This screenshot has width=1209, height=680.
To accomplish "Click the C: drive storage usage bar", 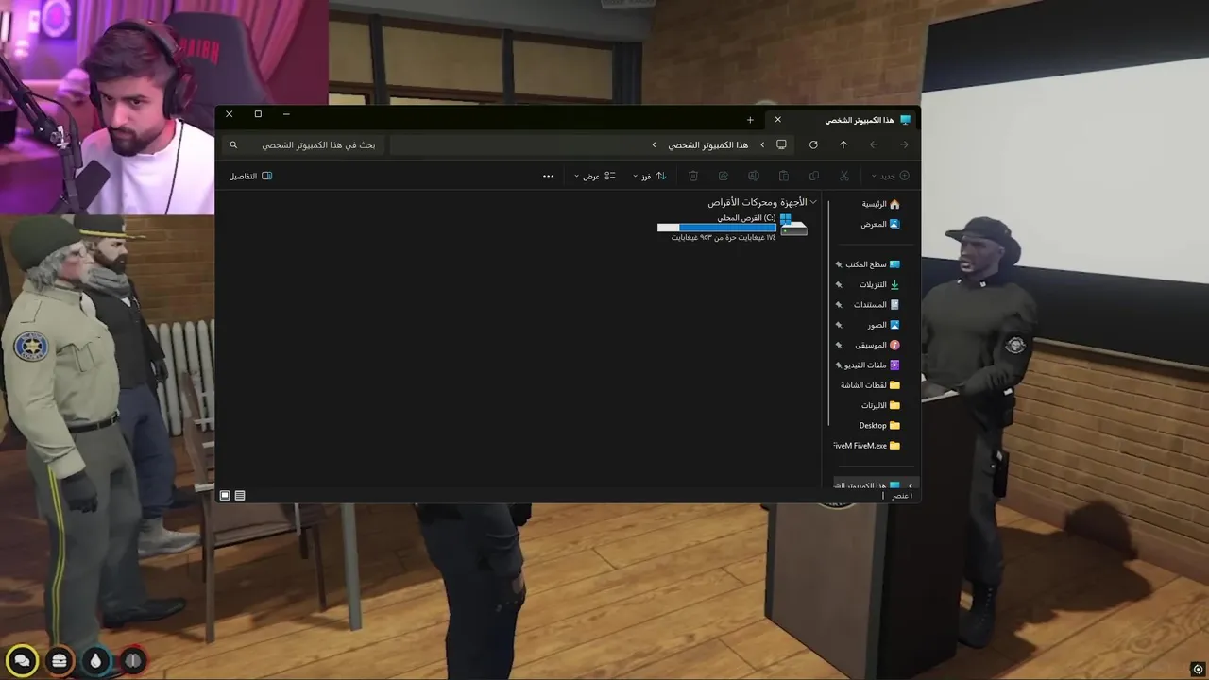I will (x=716, y=228).
